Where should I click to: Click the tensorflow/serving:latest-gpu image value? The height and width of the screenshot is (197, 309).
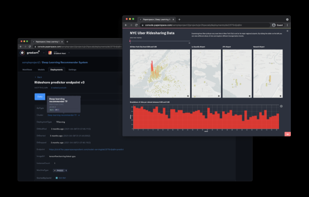tap(62, 156)
